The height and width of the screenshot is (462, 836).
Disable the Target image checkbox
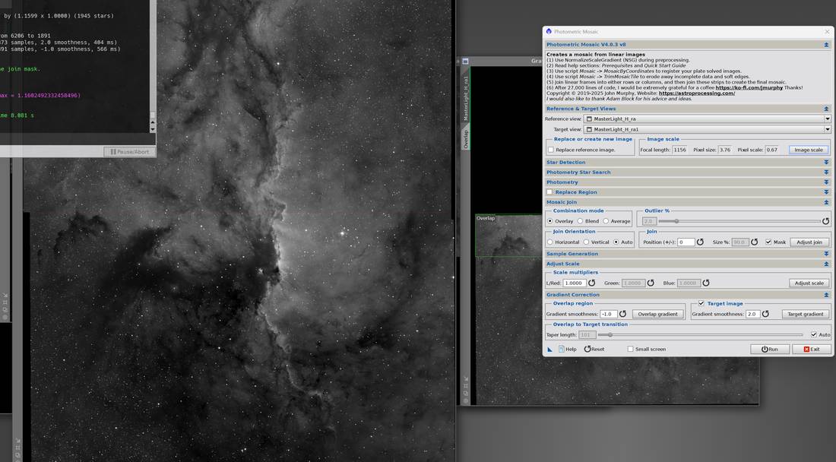(x=701, y=303)
